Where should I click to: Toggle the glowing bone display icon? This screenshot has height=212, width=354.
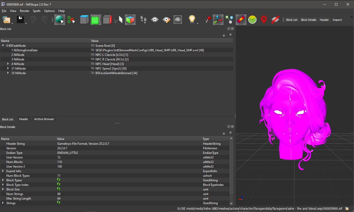241,20
